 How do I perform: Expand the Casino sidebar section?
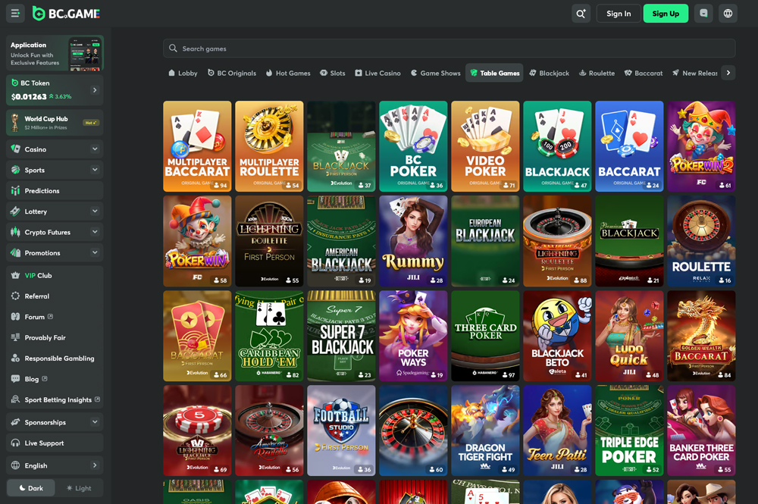coord(95,149)
